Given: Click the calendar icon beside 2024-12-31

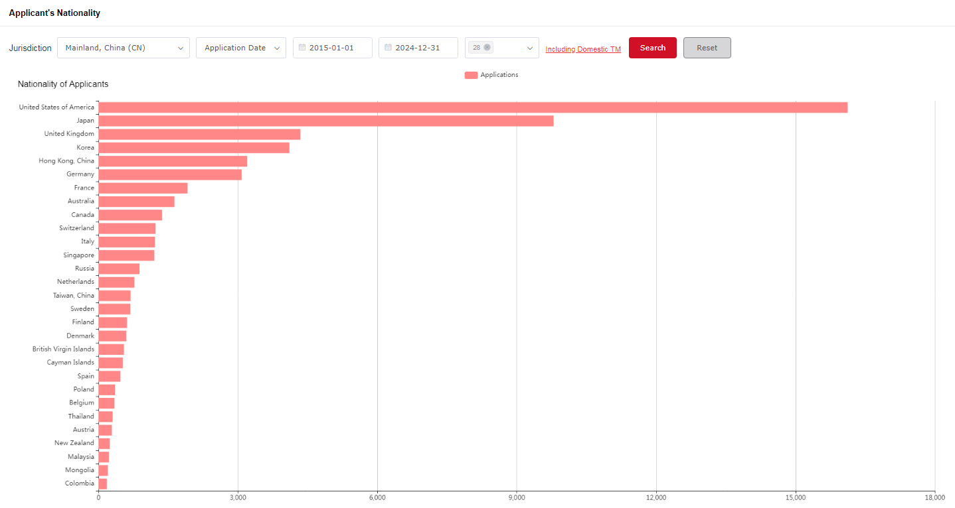Looking at the screenshot, I should tap(388, 48).
